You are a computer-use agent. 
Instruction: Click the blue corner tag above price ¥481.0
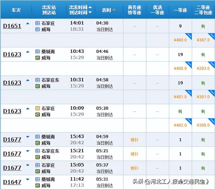click(189, 92)
